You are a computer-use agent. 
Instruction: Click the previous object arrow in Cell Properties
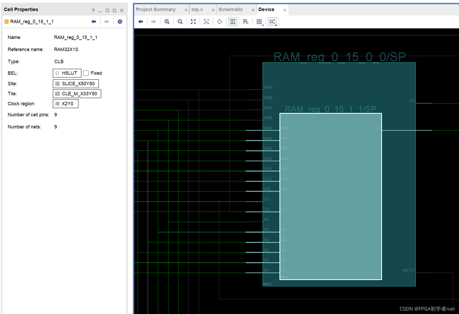94,21
